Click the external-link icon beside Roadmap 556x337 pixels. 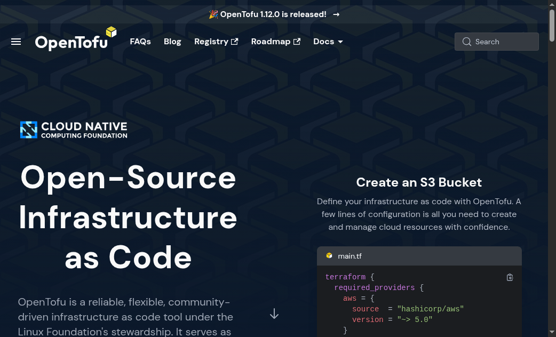[x=297, y=42]
